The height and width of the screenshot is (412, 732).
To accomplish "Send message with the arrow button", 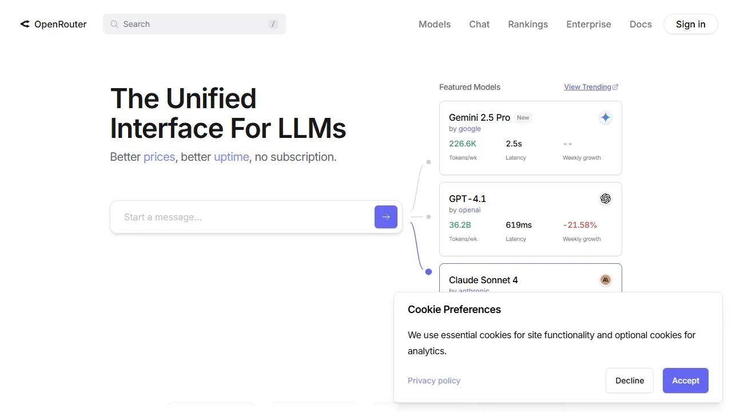I will tap(386, 217).
